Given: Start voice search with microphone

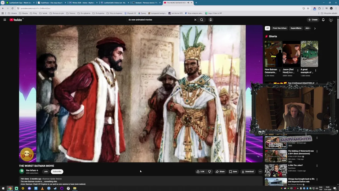Looking at the screenshot, I should tap(211, 20).
